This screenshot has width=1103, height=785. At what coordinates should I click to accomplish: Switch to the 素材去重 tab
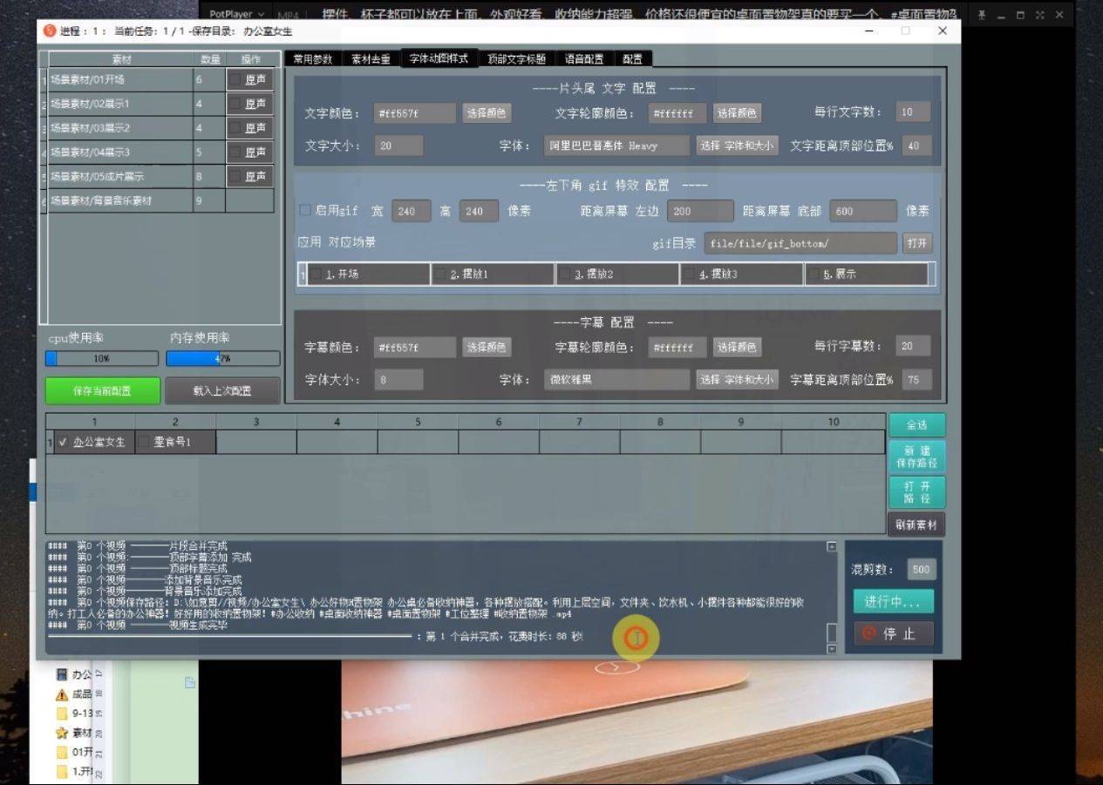click(x=371, y=59)
